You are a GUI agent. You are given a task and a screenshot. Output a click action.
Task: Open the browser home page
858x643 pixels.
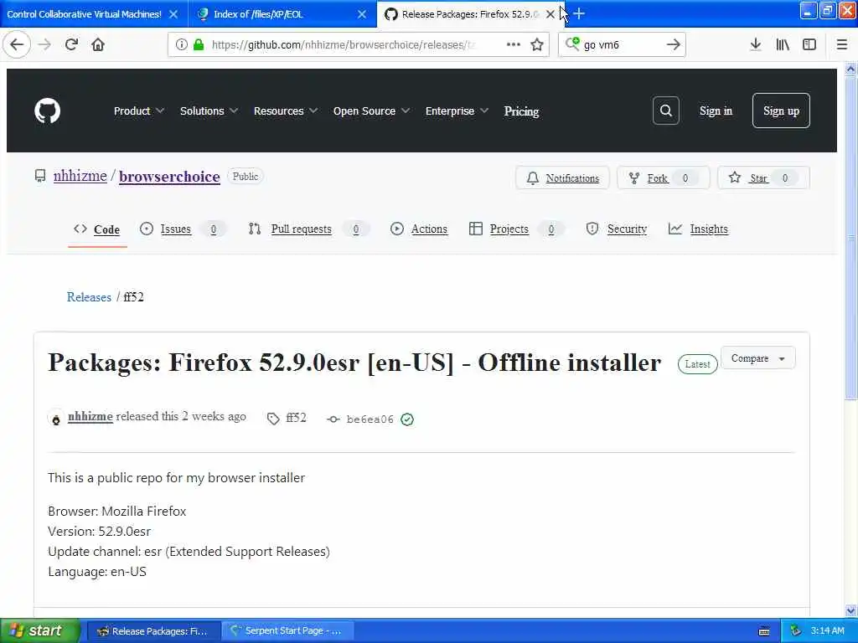click(x=98, y=45)
